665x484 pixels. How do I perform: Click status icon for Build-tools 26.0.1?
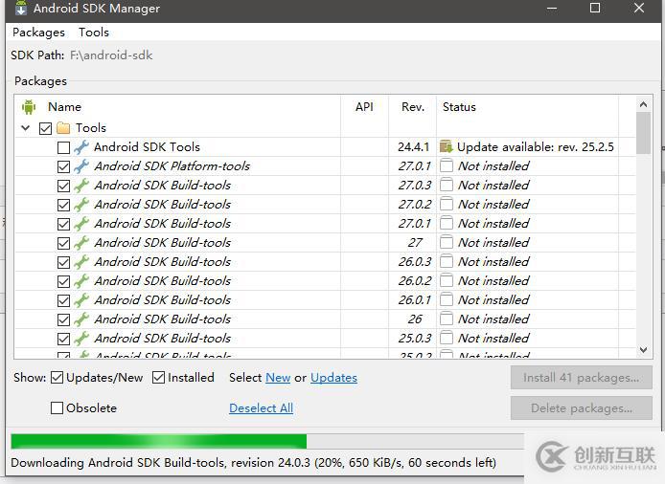click(x=447, y=299)
